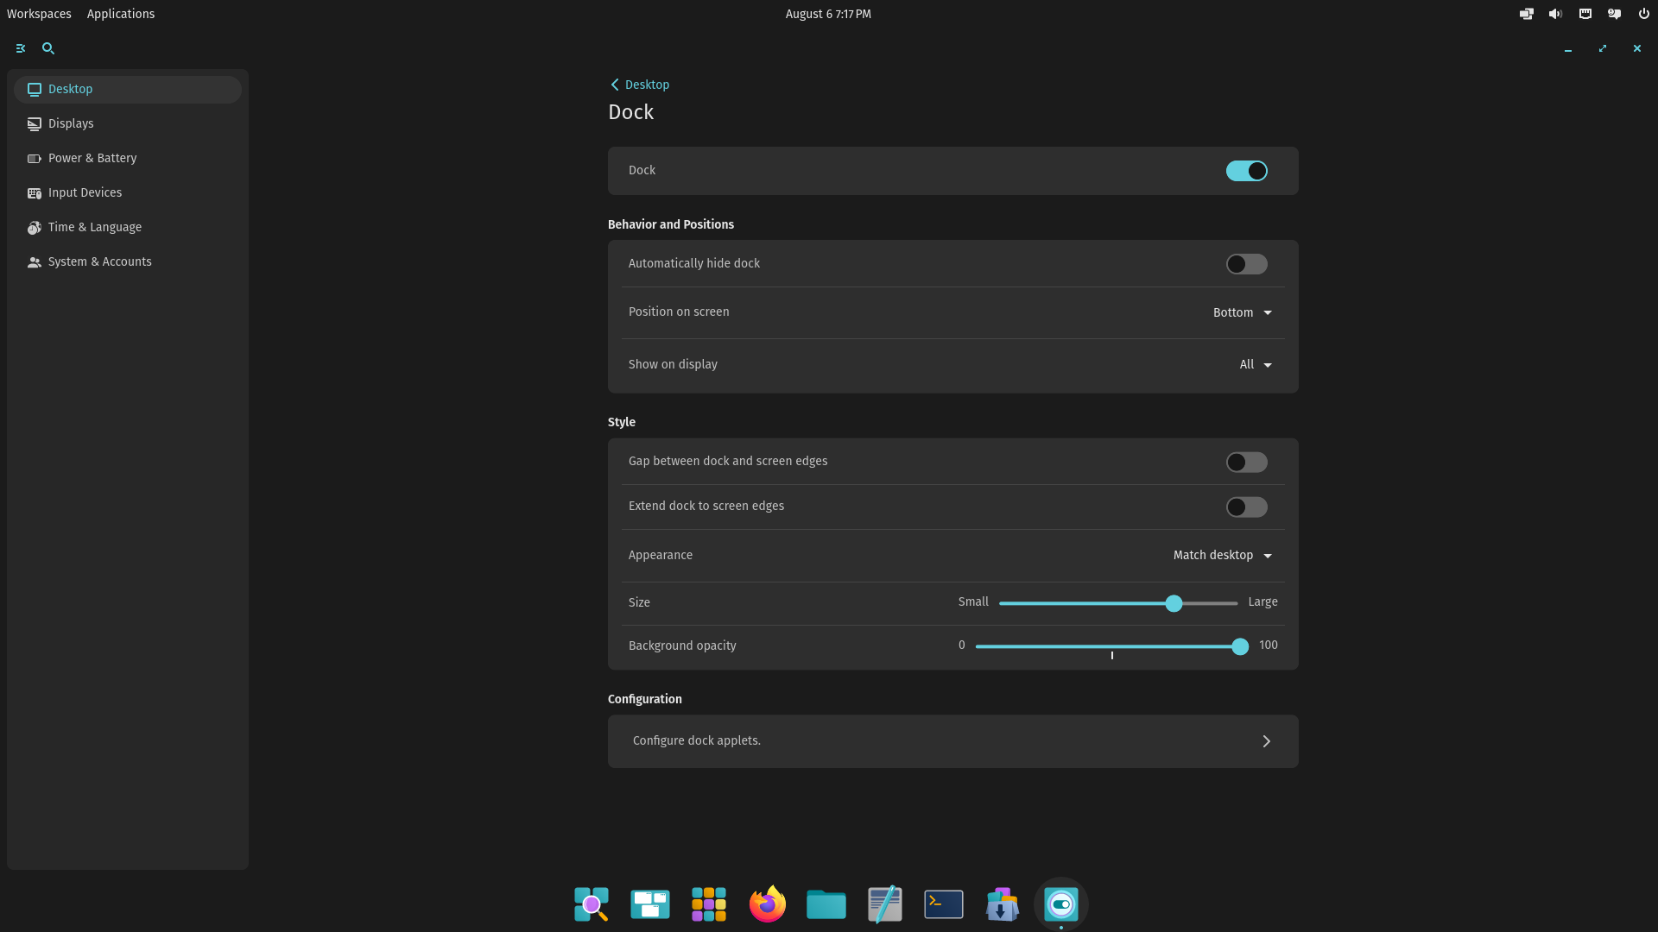Adjust the dock Size slider handle

coord(1174,604)
